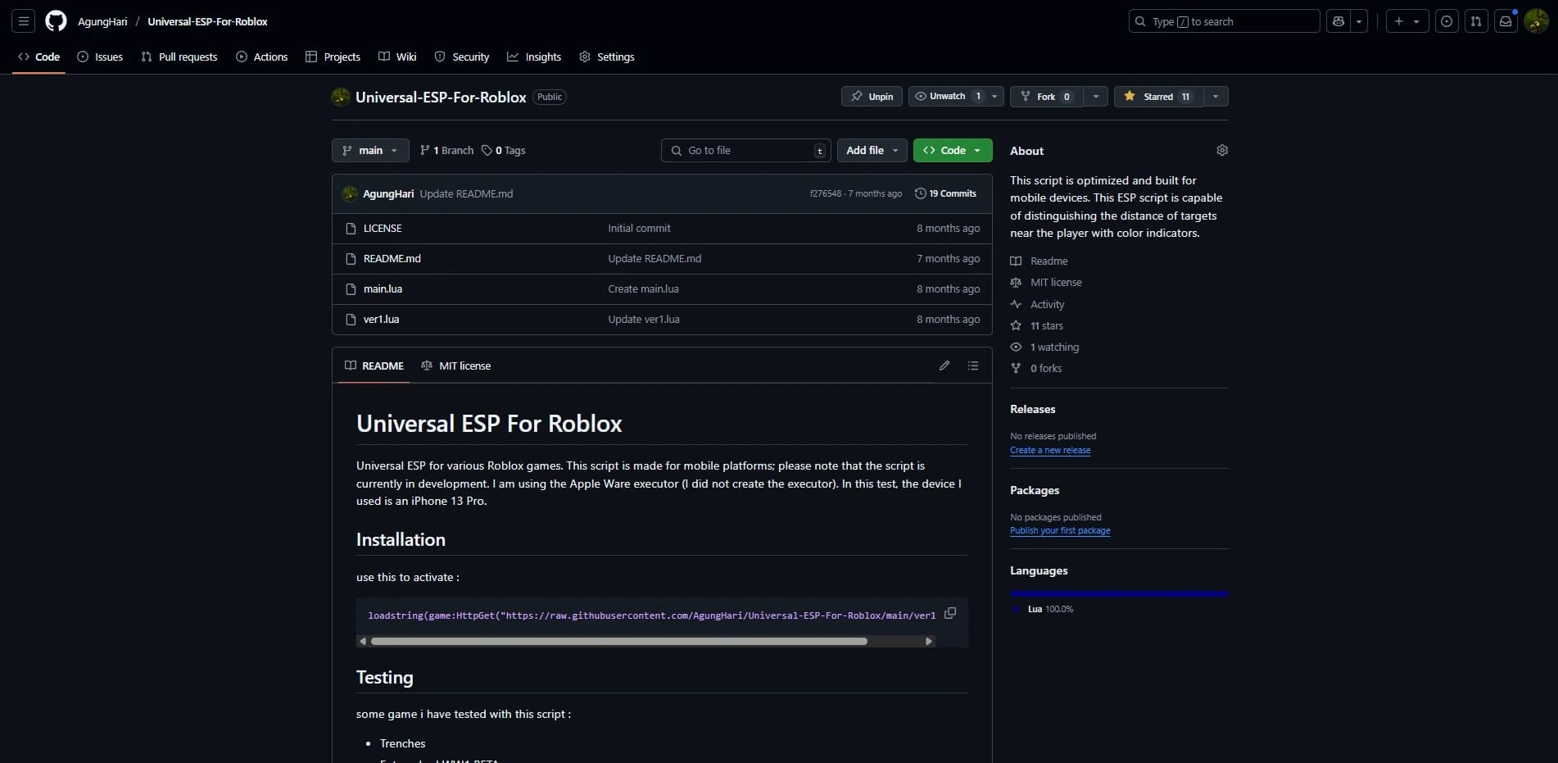Switch to the Code tab
Image resolution: width=1558 pixels, height=763 pixels.
(x=38, y=57)
